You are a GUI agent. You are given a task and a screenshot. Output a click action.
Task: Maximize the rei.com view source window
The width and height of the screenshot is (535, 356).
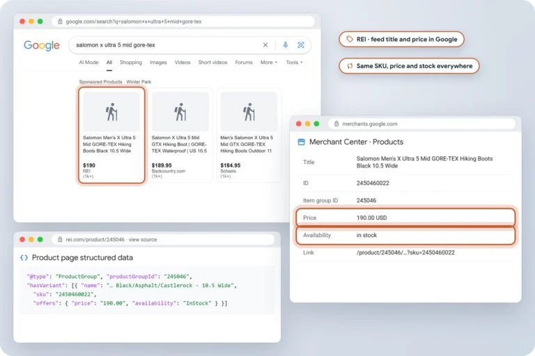tap(40, 239)
